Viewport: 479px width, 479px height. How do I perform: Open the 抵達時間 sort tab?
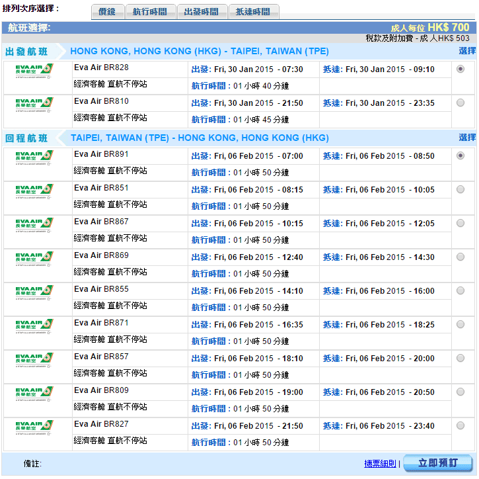253,12
